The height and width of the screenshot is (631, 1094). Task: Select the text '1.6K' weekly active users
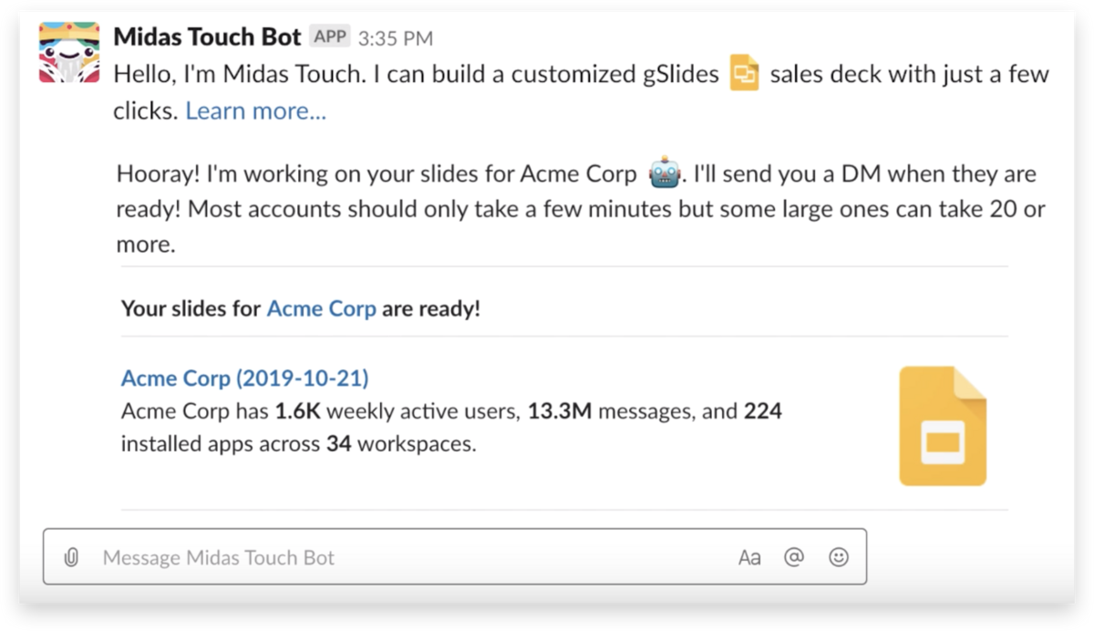[298, 411]
